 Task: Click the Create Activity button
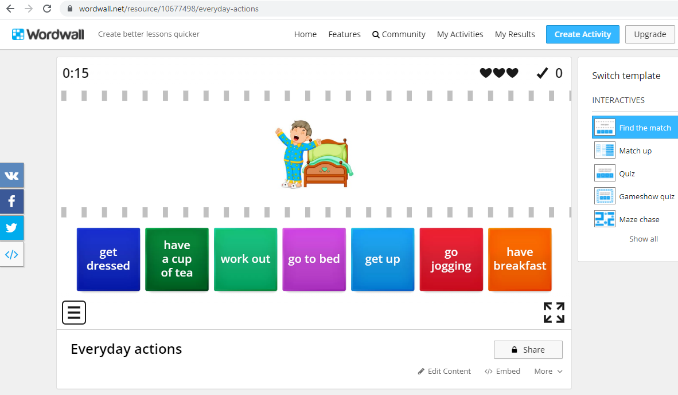pyautogui.click(x=582, y=34)
